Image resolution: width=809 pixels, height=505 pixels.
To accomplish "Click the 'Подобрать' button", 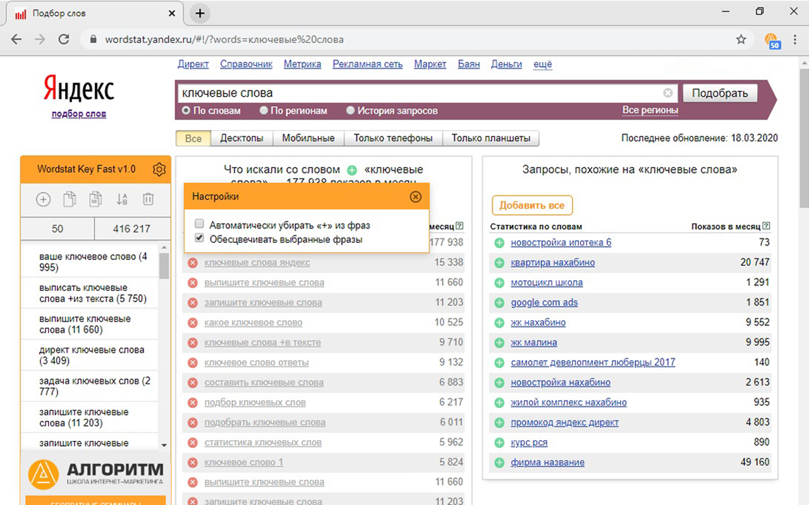I will tap(720, 93).
